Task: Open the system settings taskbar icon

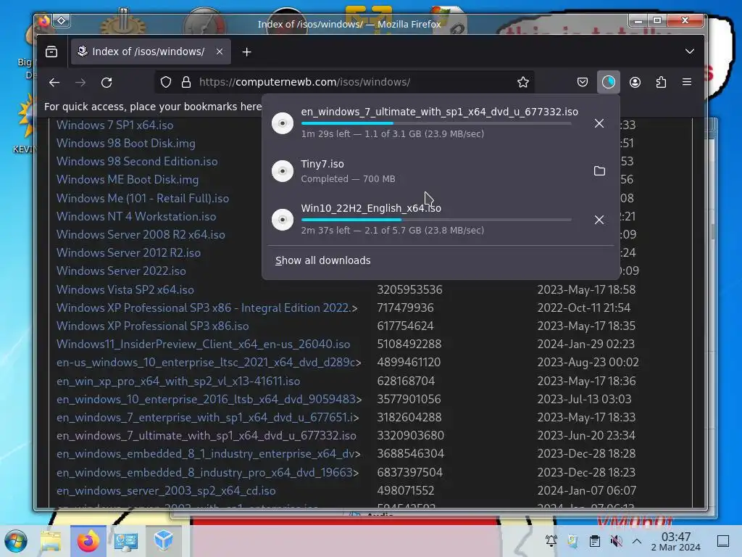Action: point(126,541)
